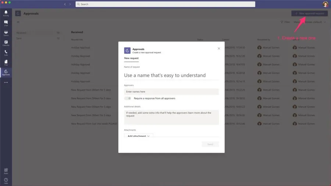Toggle Require a response from all approvers
This screenshot has width=331, height=186.
click(128, 98)
